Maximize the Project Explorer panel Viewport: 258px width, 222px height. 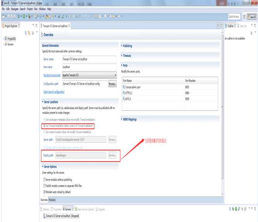pos(36,26)
